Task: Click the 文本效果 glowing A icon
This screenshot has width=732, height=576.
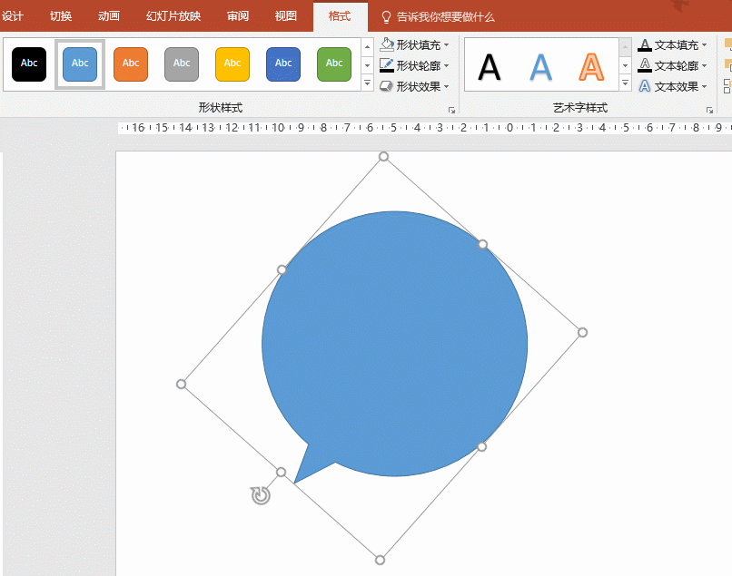Action: [x=645, y=86]
